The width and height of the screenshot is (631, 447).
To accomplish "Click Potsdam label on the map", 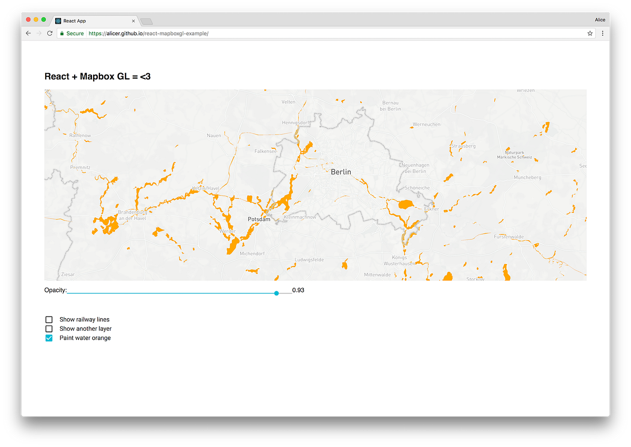I will coord(259,219).
